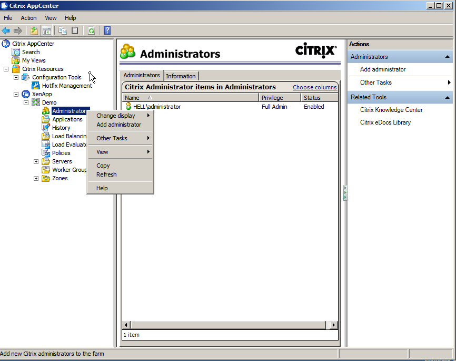Toggle the Show/Hide console tree icon
Viewport: 456px width, 361px height.
(46, 30)
